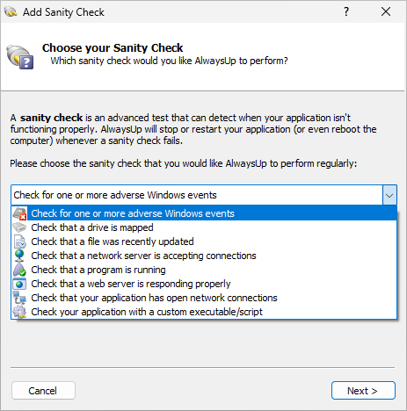Select 'Check that a file was recently updated'
Viewport: 407px width, 411px height.
pyautogui.click(x=204, y=242)
